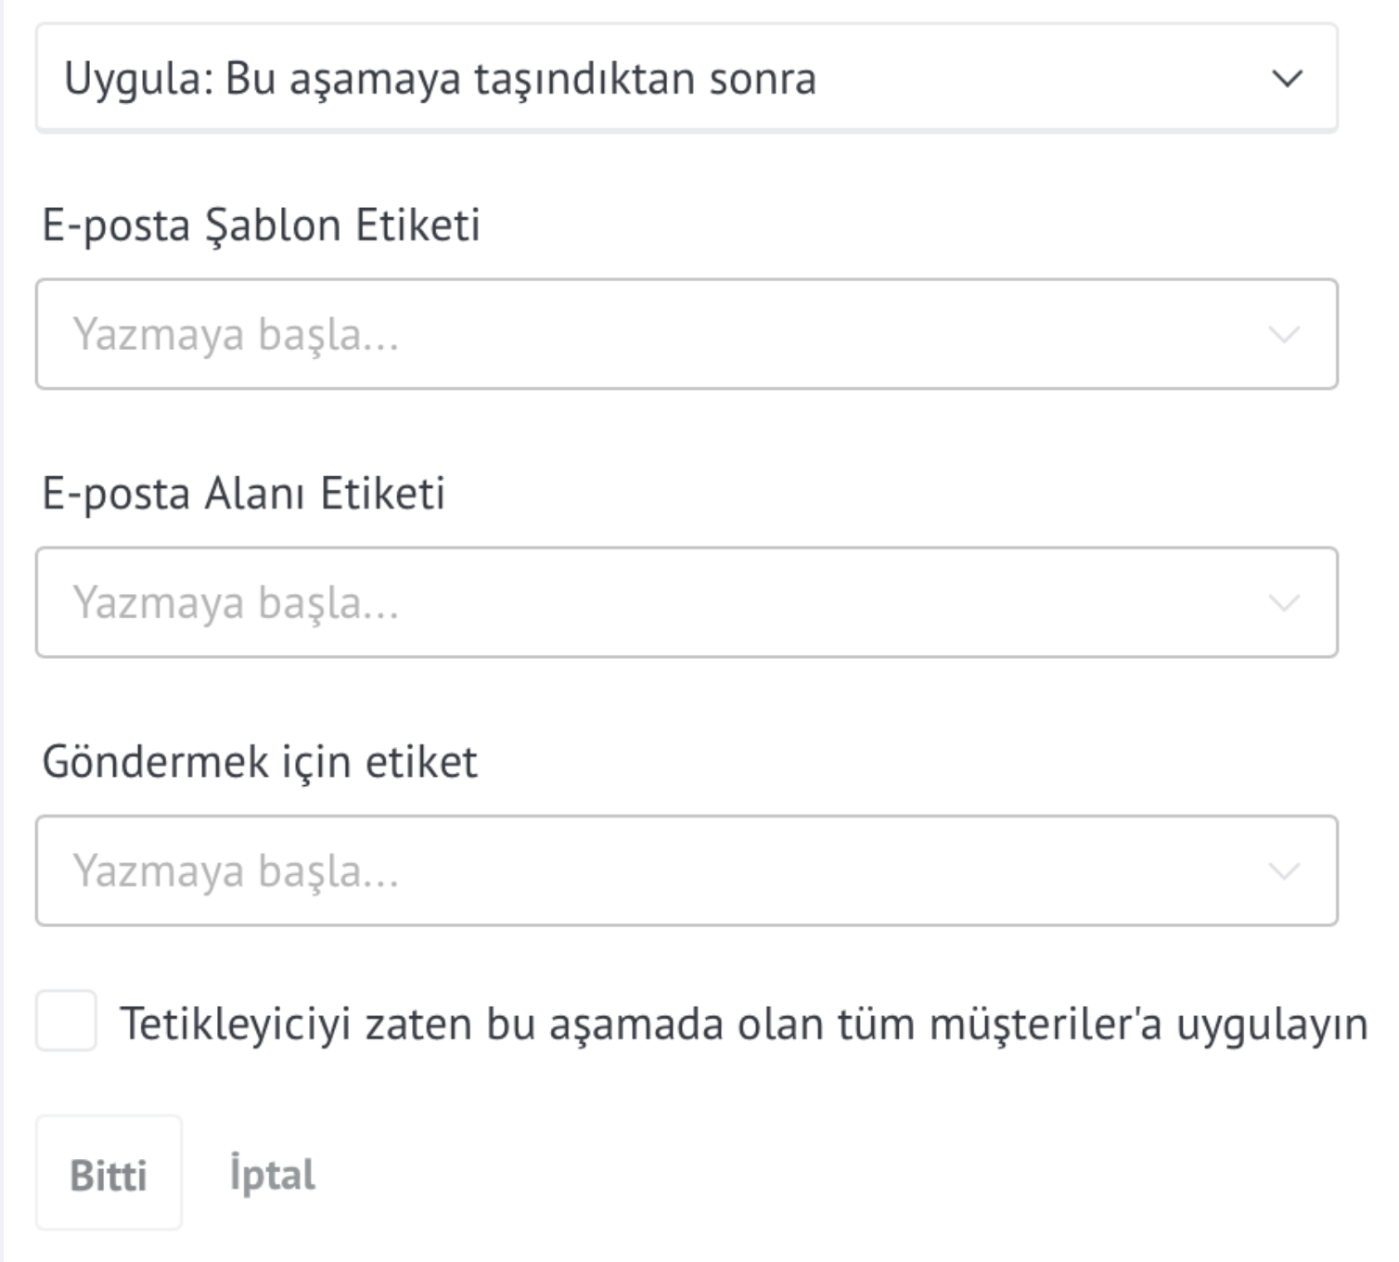The height and width of the screenshot is (1262, 1399).
Task: Select the 'Bu aşamaya taşındıktan sonra' apply timing text
Action: pos(520,79)
